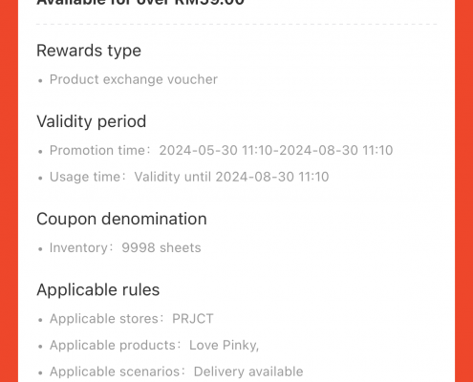Tap the Usage time validity line
Screen dimensions: 473x382
click(189, 177)
